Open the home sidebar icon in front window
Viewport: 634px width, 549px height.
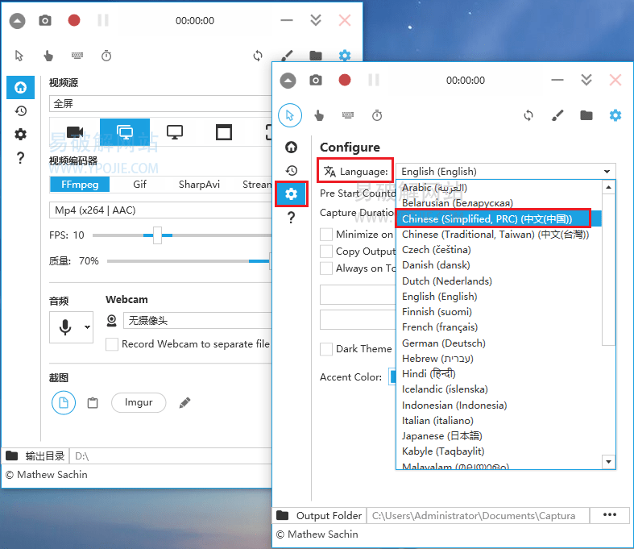(292, 147)
